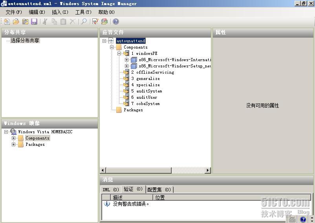
Task: Click the autounattend answer file icon
Action: 111,41
